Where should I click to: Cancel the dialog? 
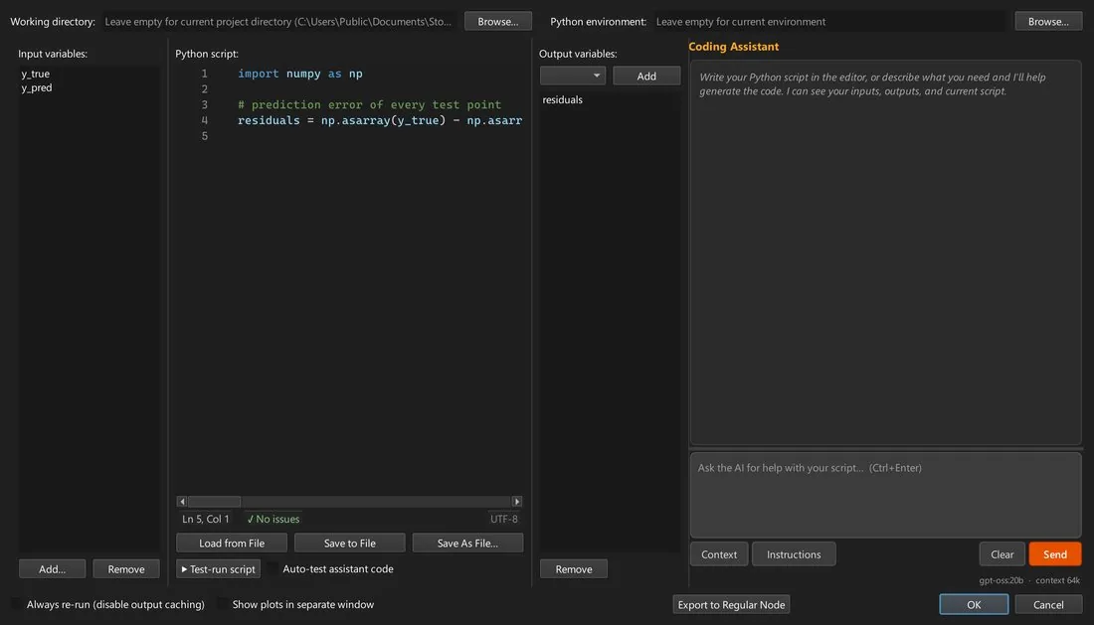1048,605
